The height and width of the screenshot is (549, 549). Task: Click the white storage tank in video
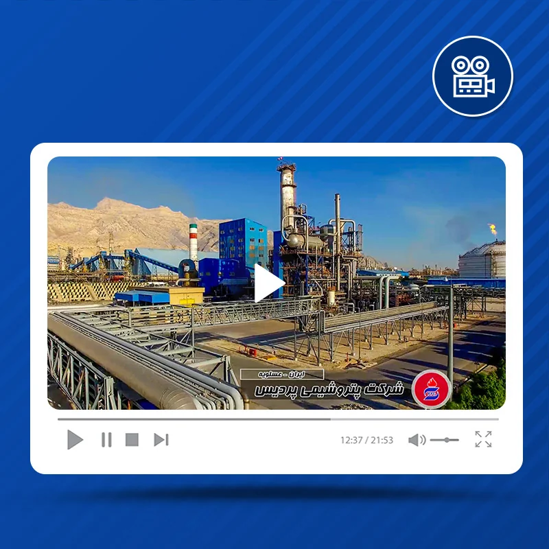482,259
